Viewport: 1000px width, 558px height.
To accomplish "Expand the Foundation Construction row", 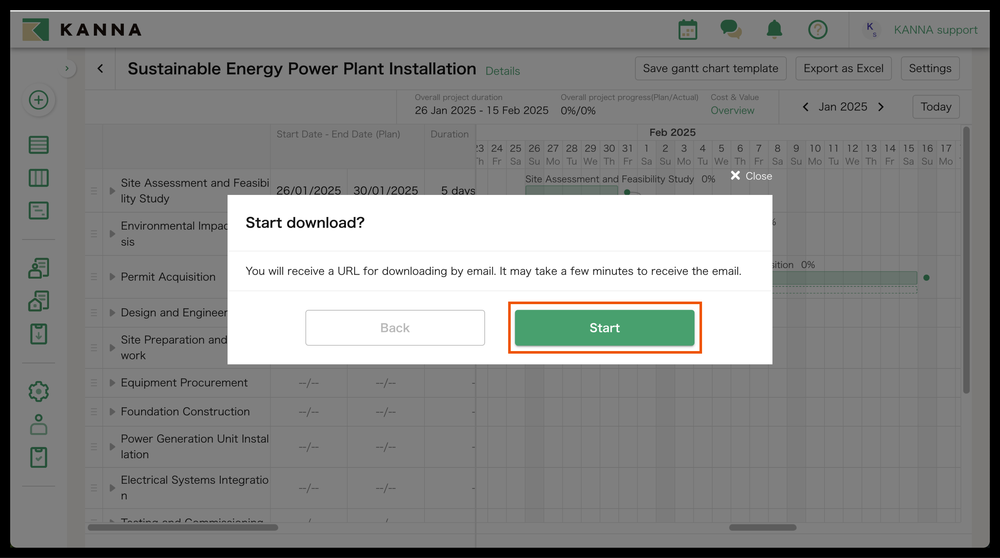I will 112,412.
